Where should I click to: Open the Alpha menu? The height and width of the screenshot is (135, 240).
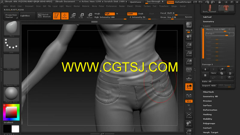6,6
